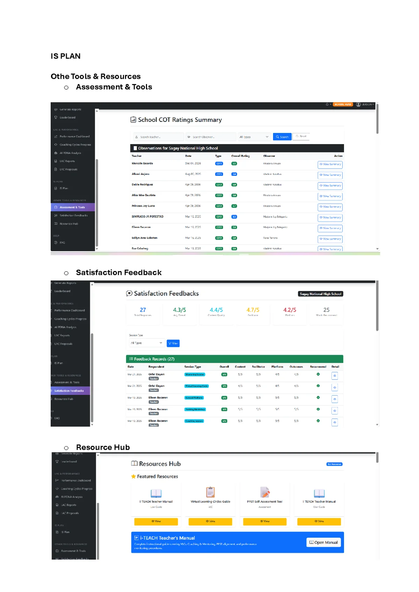Open the JERSON user account dropdown
Image resolution: width=419 pixels, height=592 pixels.
coord(365,104)
